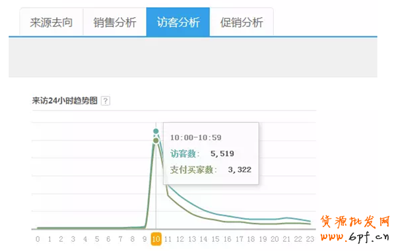This screenshot has width=396, height=251.
Task: Select the olive paying buyers data point
Action: click(x=156, y=140)
